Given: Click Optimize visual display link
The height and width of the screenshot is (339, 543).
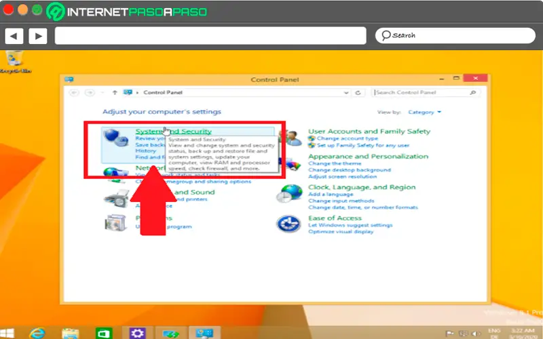Looking at the screenshot, I should [341, 231].
